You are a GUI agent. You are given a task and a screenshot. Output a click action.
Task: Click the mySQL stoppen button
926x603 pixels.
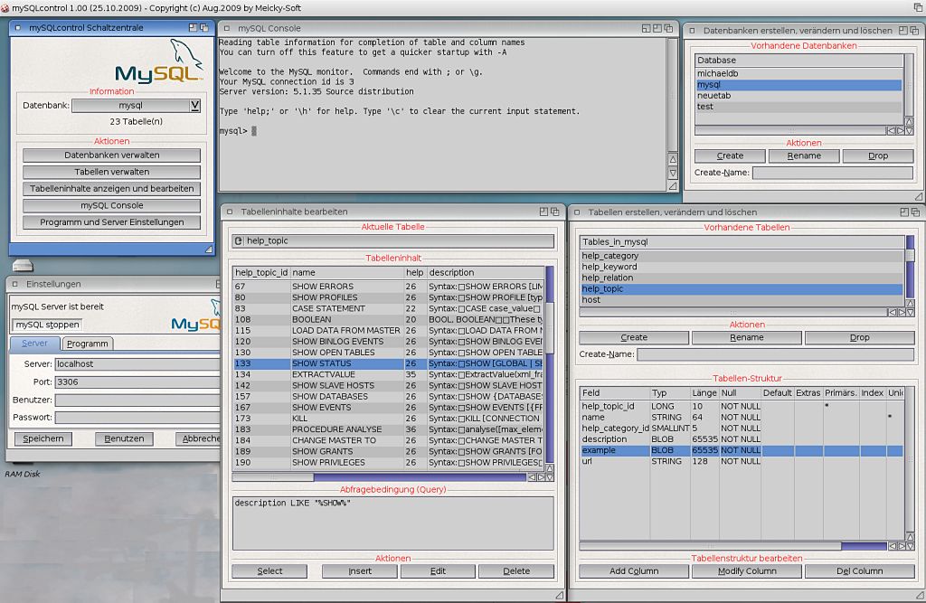[x=47, y=325]
